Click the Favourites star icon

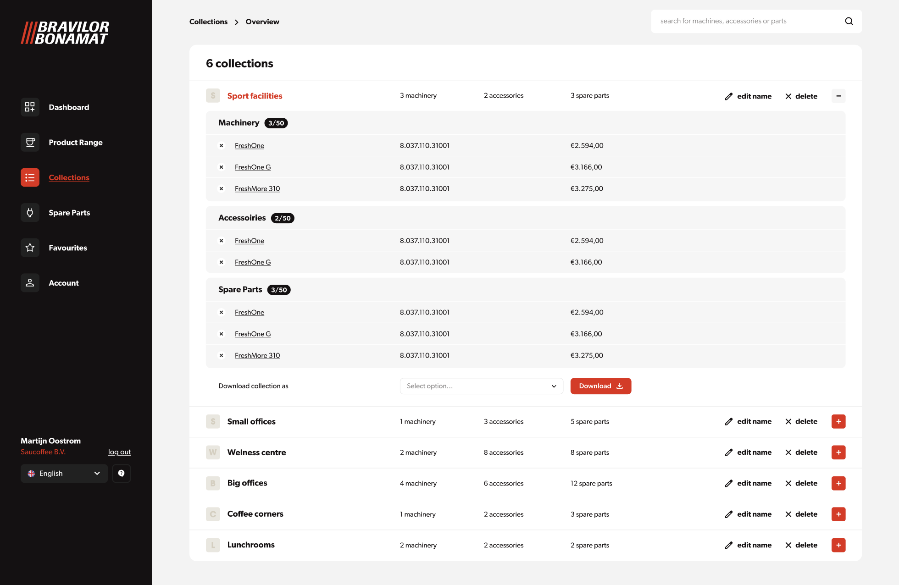30,248
